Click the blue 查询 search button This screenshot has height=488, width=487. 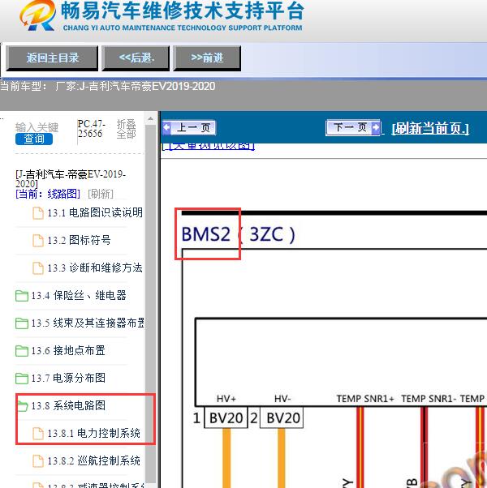coord(34,139)
